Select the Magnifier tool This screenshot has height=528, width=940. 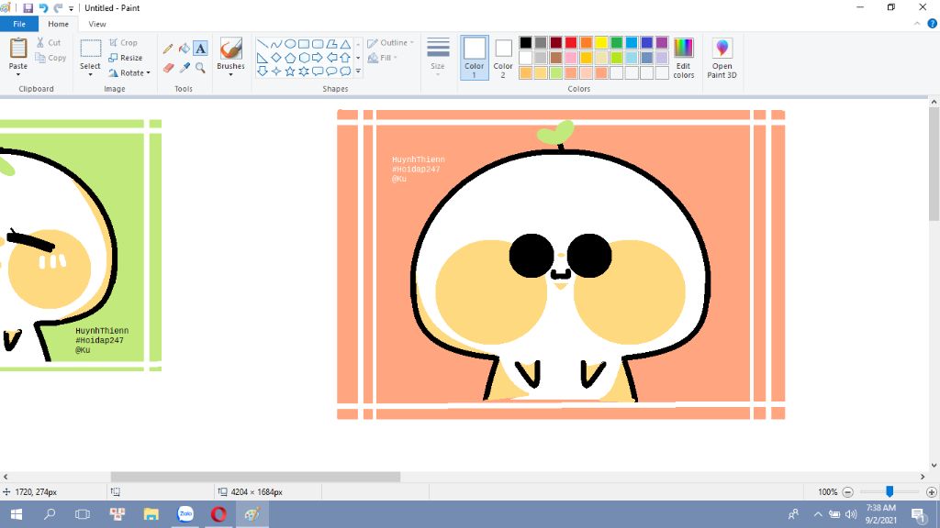point(200,68)
